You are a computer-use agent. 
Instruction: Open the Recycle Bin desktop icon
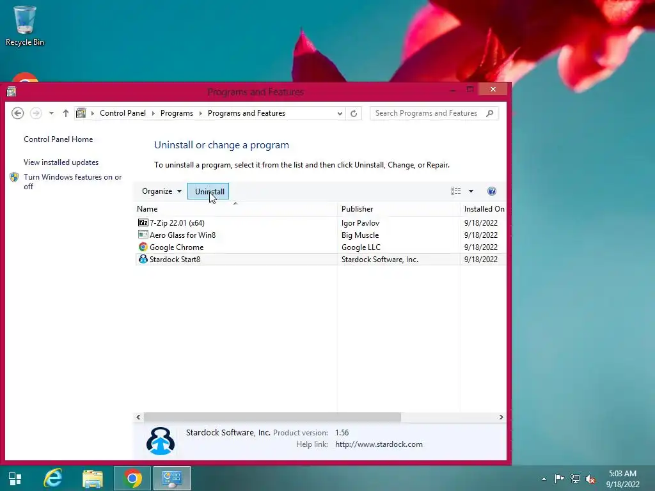point(25,26)
